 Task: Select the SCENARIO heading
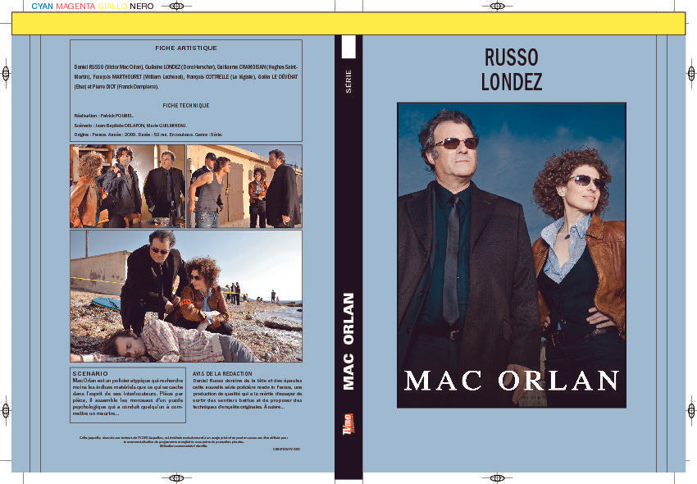pyautogui.click(x=90, y=374)
